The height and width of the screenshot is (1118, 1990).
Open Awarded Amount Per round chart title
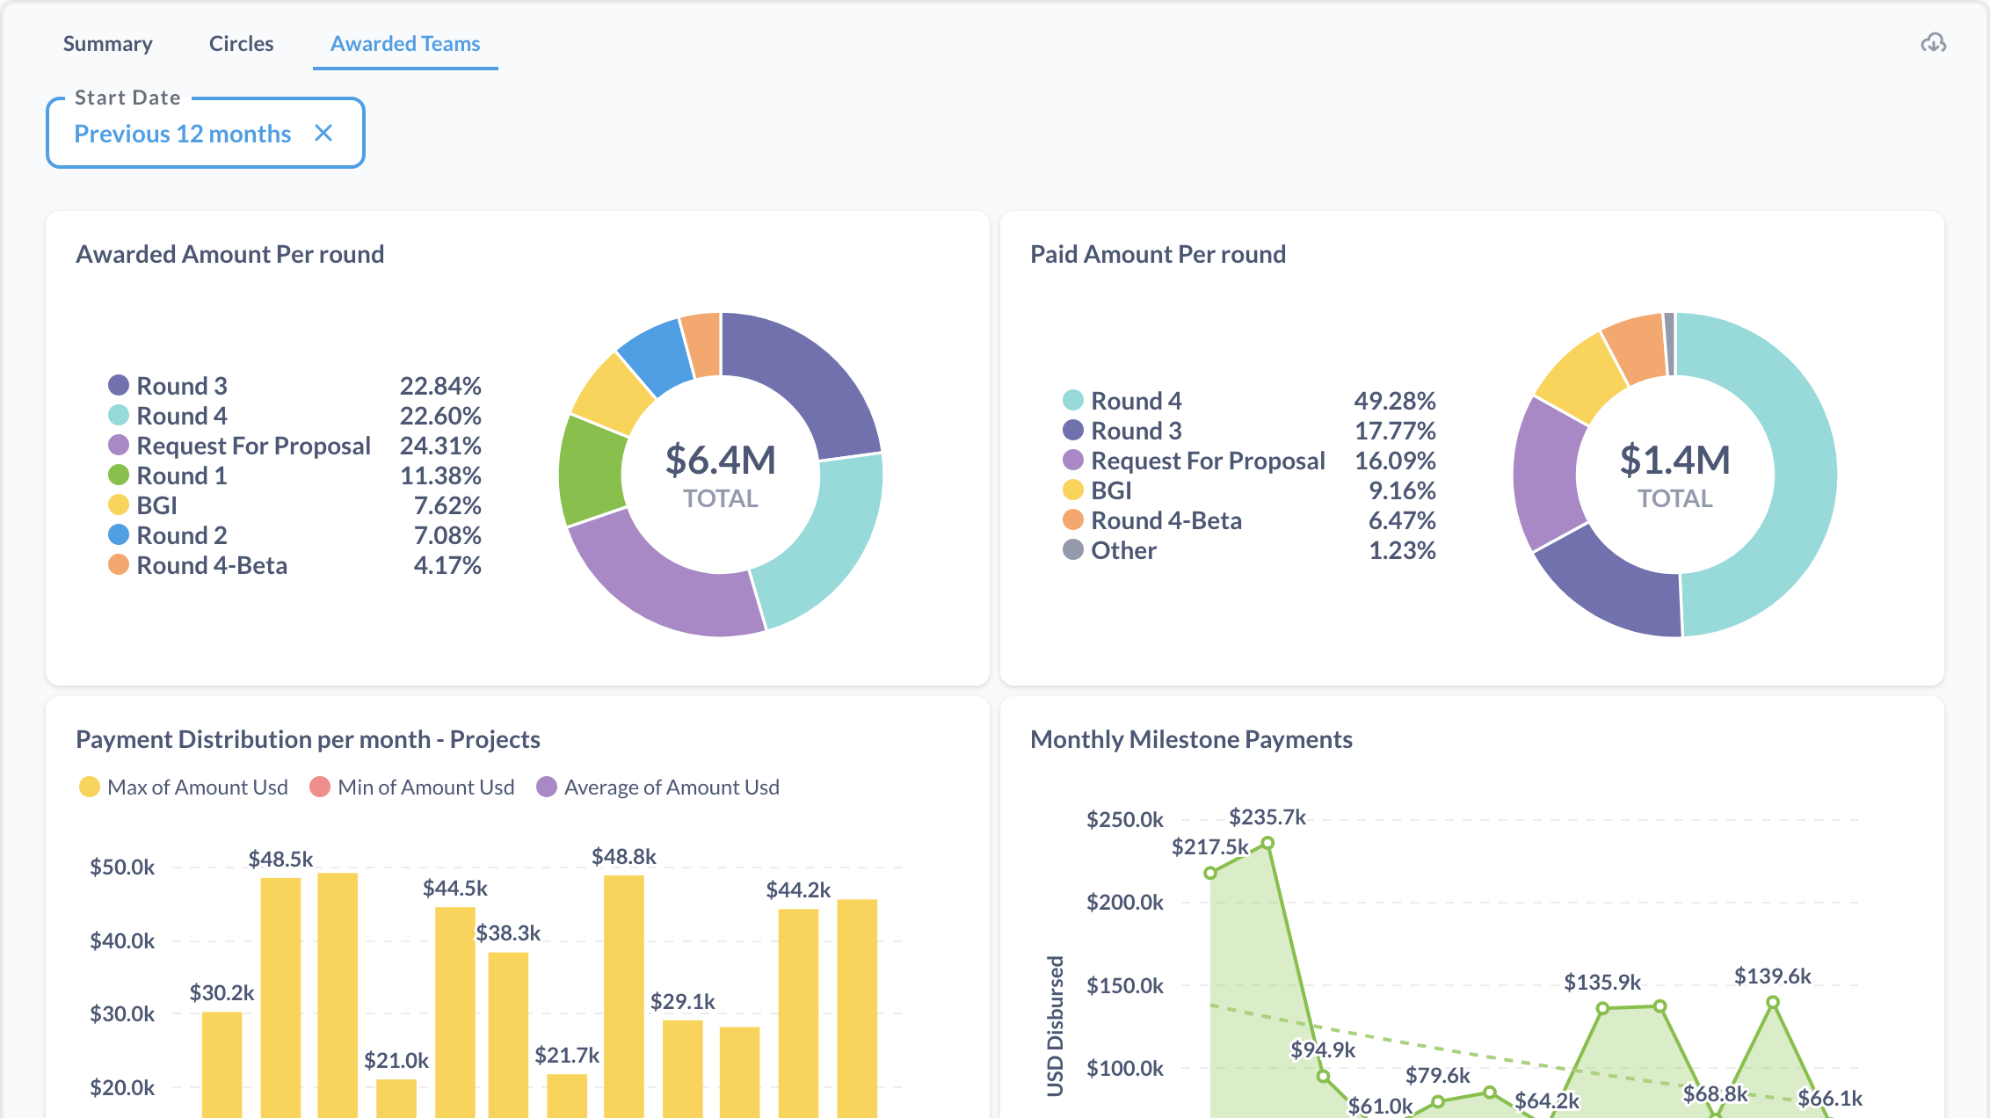[230, 254]
